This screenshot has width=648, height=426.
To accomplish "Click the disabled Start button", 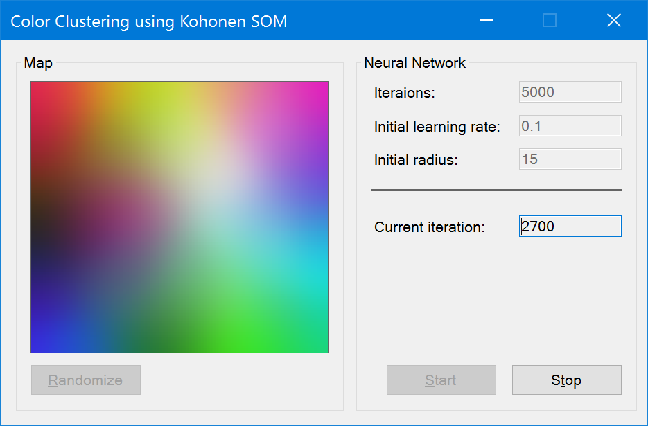I will point(441,380).
